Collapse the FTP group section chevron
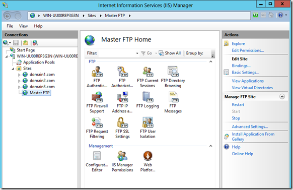 (211, 61)
